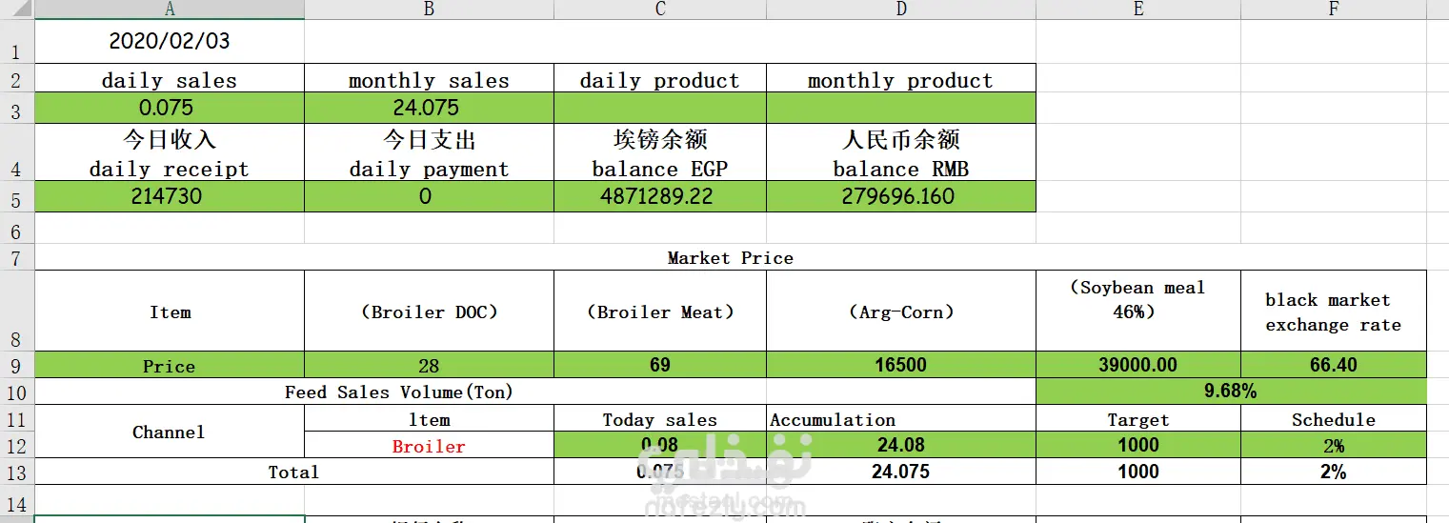
Task: Select column A header
Action: [170, 10]
